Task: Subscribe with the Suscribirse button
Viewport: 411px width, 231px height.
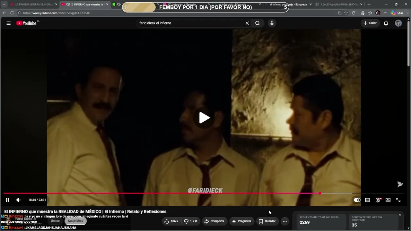Action: pos(75,221)
